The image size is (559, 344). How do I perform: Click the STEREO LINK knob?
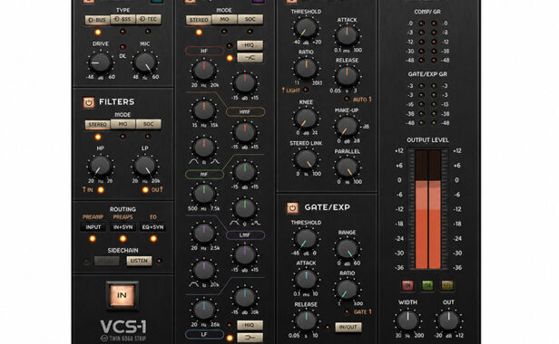click(306, 159)
